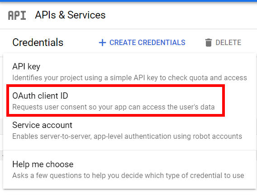Click the DELETE button label
Screen dimensions: 257x196
[228, 43]
